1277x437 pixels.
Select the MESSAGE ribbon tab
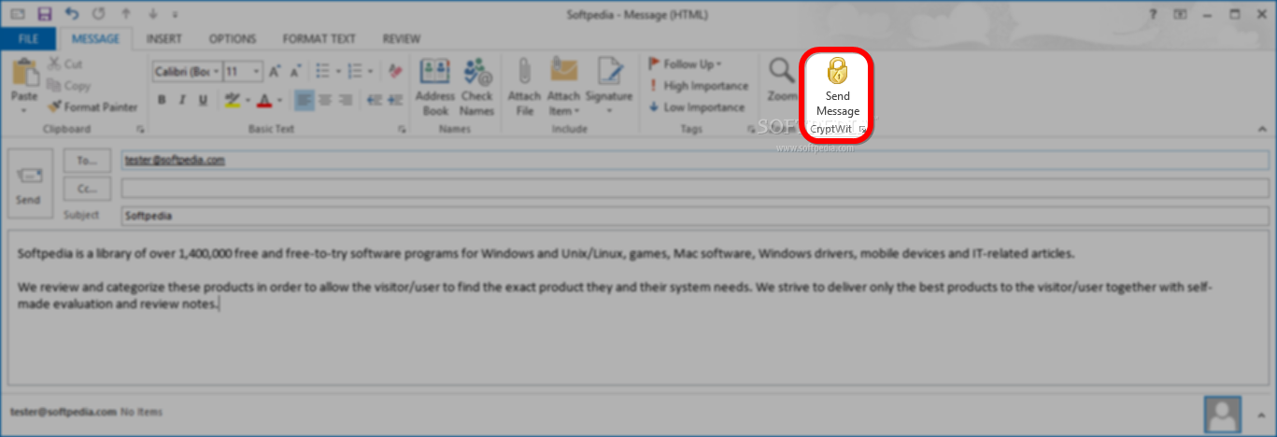95,39
